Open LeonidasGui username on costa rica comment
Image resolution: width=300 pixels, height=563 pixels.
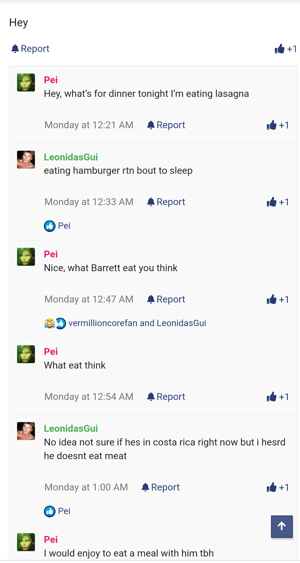71,428
